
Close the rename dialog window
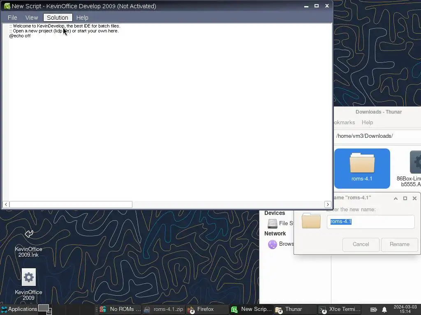tap(414, 198)
